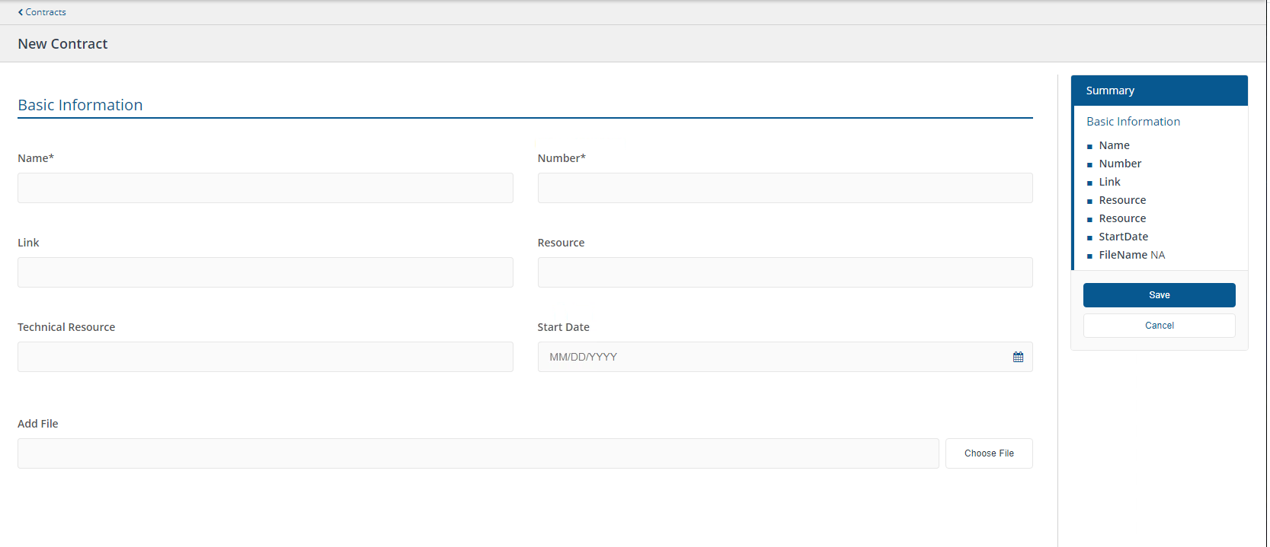
Task: Cancel the contract creation
Action: coord(1159,326)
